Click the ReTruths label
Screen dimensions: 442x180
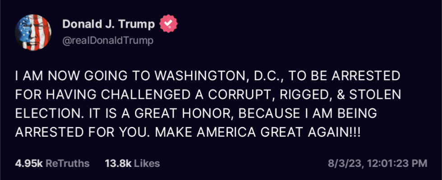click(67, 163)
